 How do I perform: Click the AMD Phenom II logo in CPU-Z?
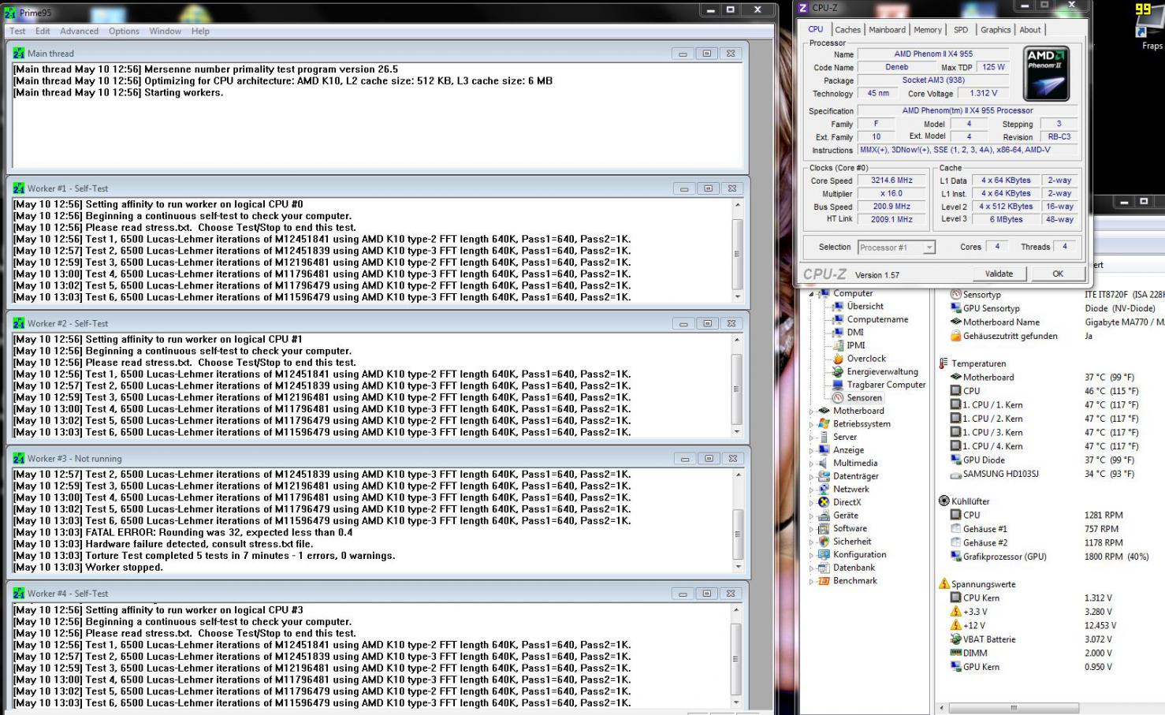[1047, 73]
